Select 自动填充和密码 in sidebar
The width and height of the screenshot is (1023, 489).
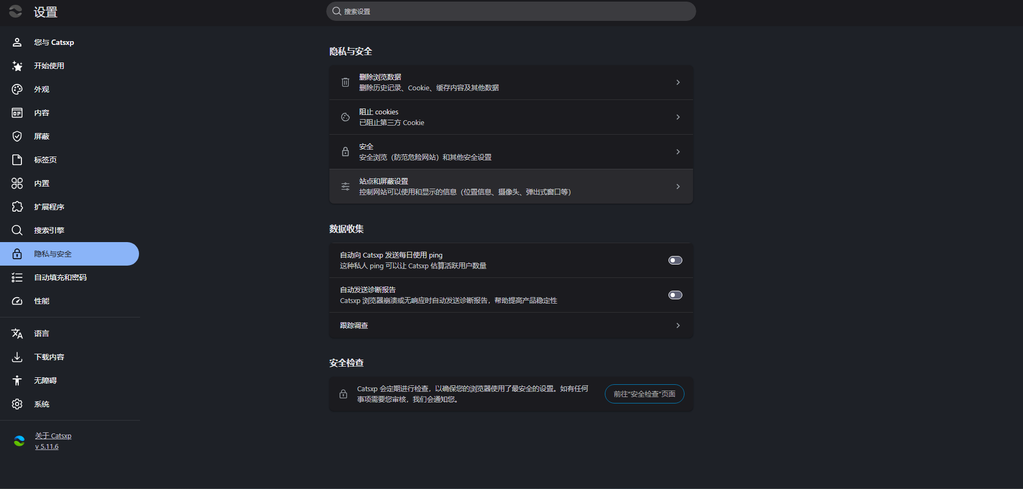pyautogui.click(x=60, y=277)
